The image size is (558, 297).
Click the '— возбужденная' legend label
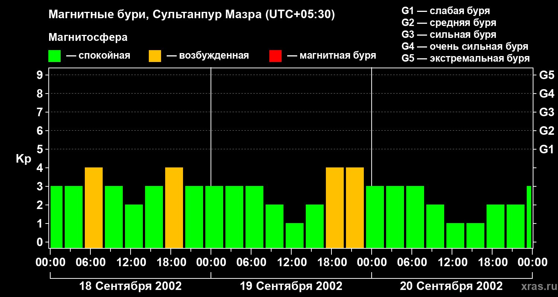coord(208,56)
